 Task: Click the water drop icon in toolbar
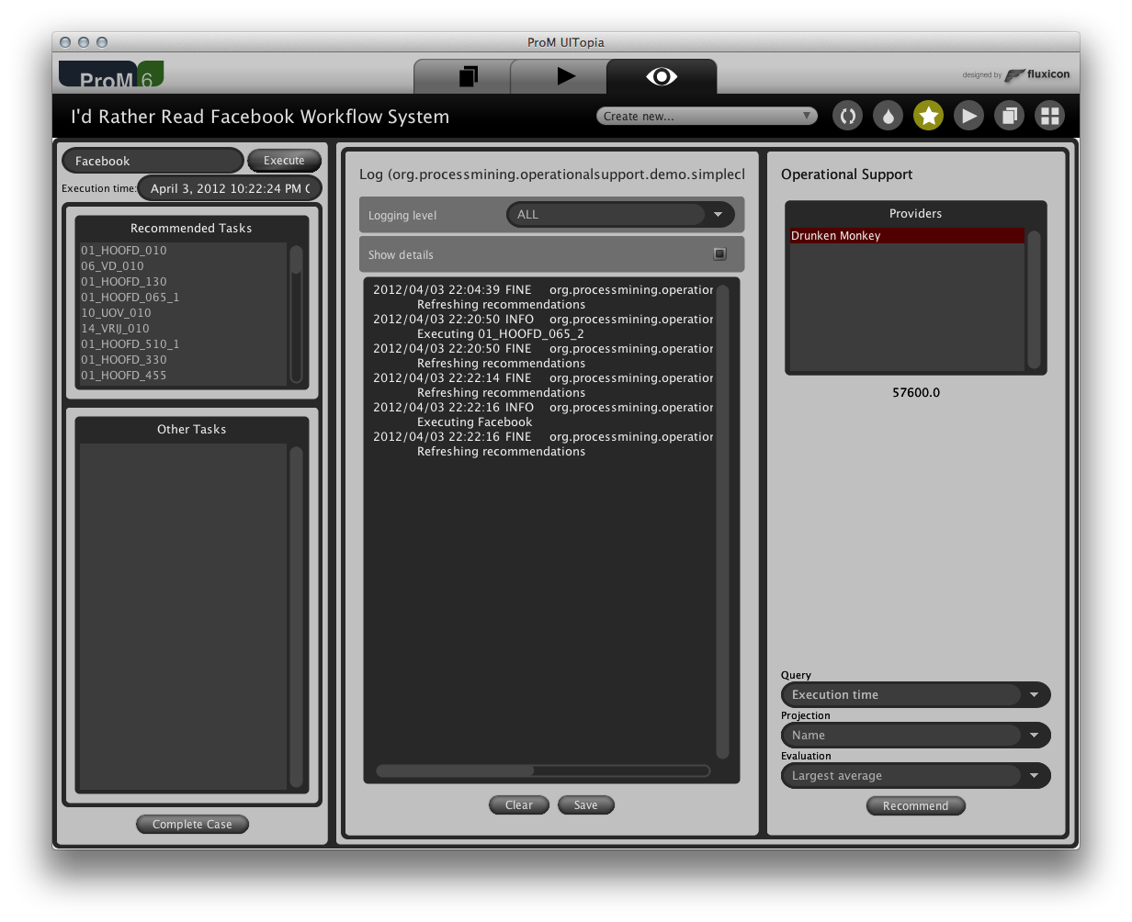(888, 116)
